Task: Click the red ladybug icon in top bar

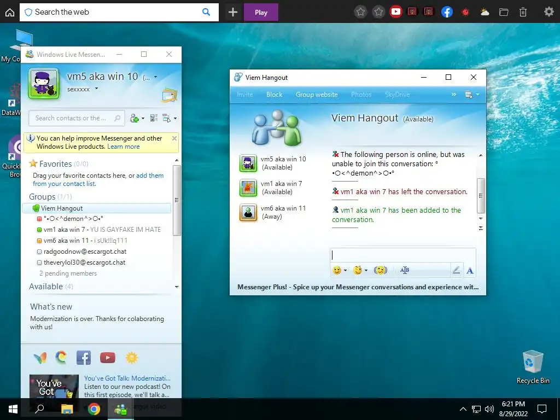Action: pyautogui.click(x=465, y=12)
